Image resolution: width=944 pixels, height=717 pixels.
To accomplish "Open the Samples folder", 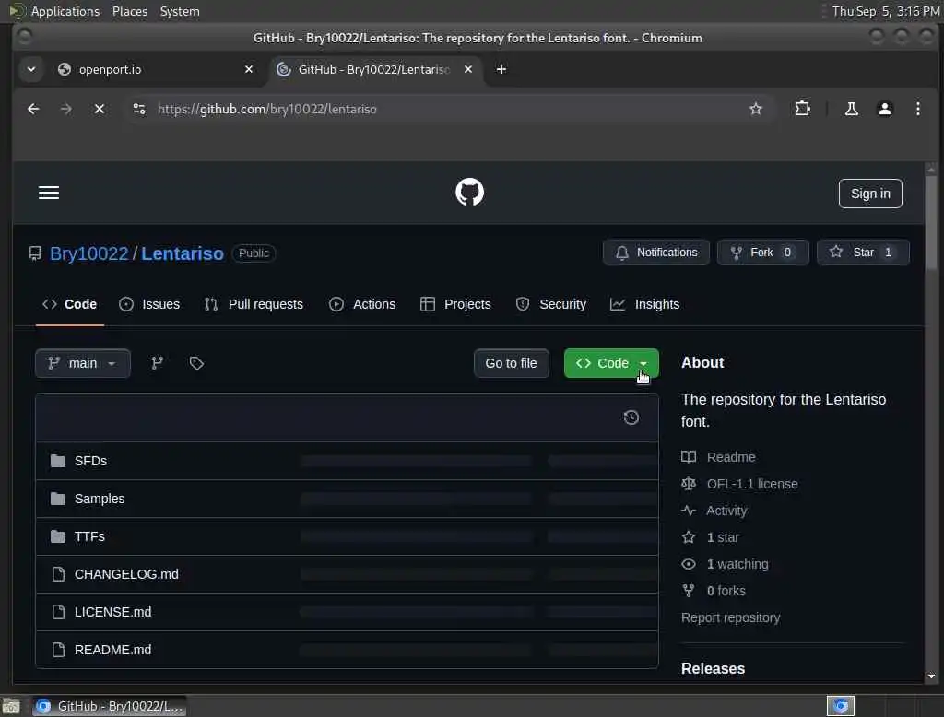I will pyautogui.click(x=100, y=500).
